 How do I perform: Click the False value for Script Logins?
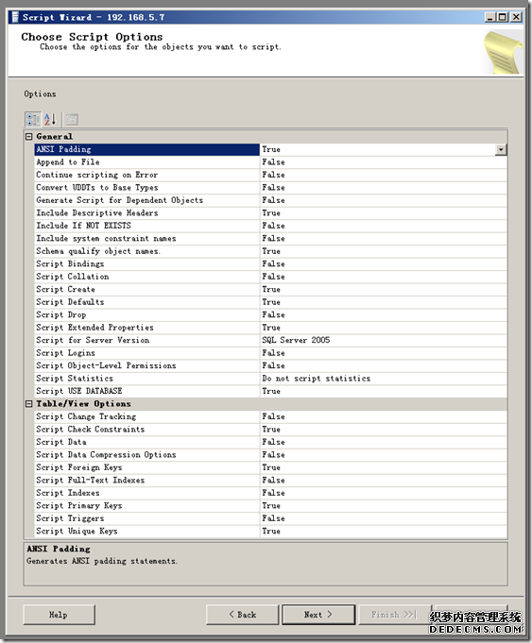[x=273, y=353]
